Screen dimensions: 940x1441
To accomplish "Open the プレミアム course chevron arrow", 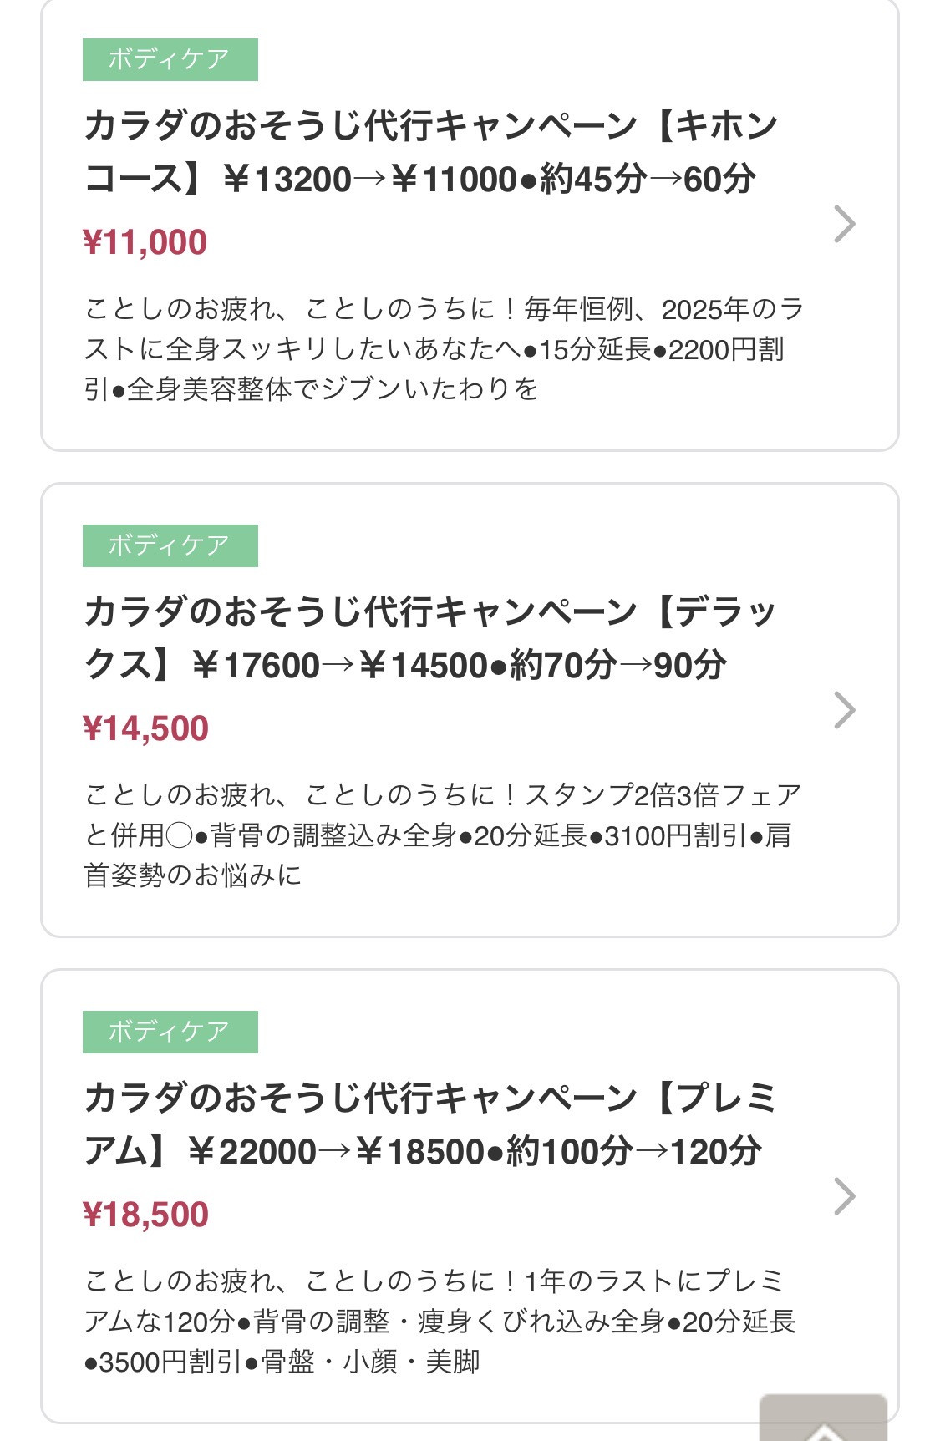I will [844, 1196].
